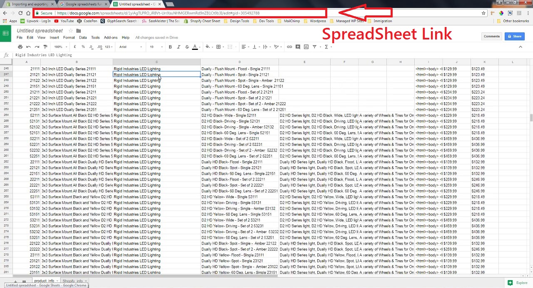The image size is (533, 288).
Task: Star the Untitled spreadsheet
Action: pyautogui.click(x=71, y=31)
